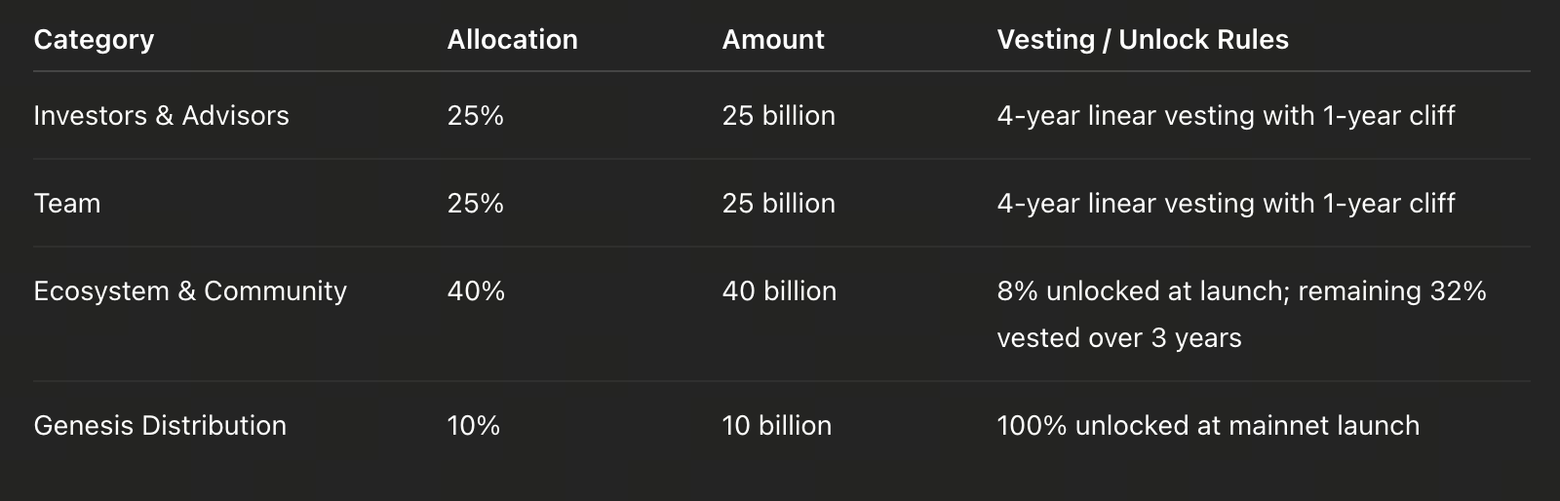Click the 100% unlocked at mainnet launch text
1560x501 pixels.
[x=1208, y=426]
